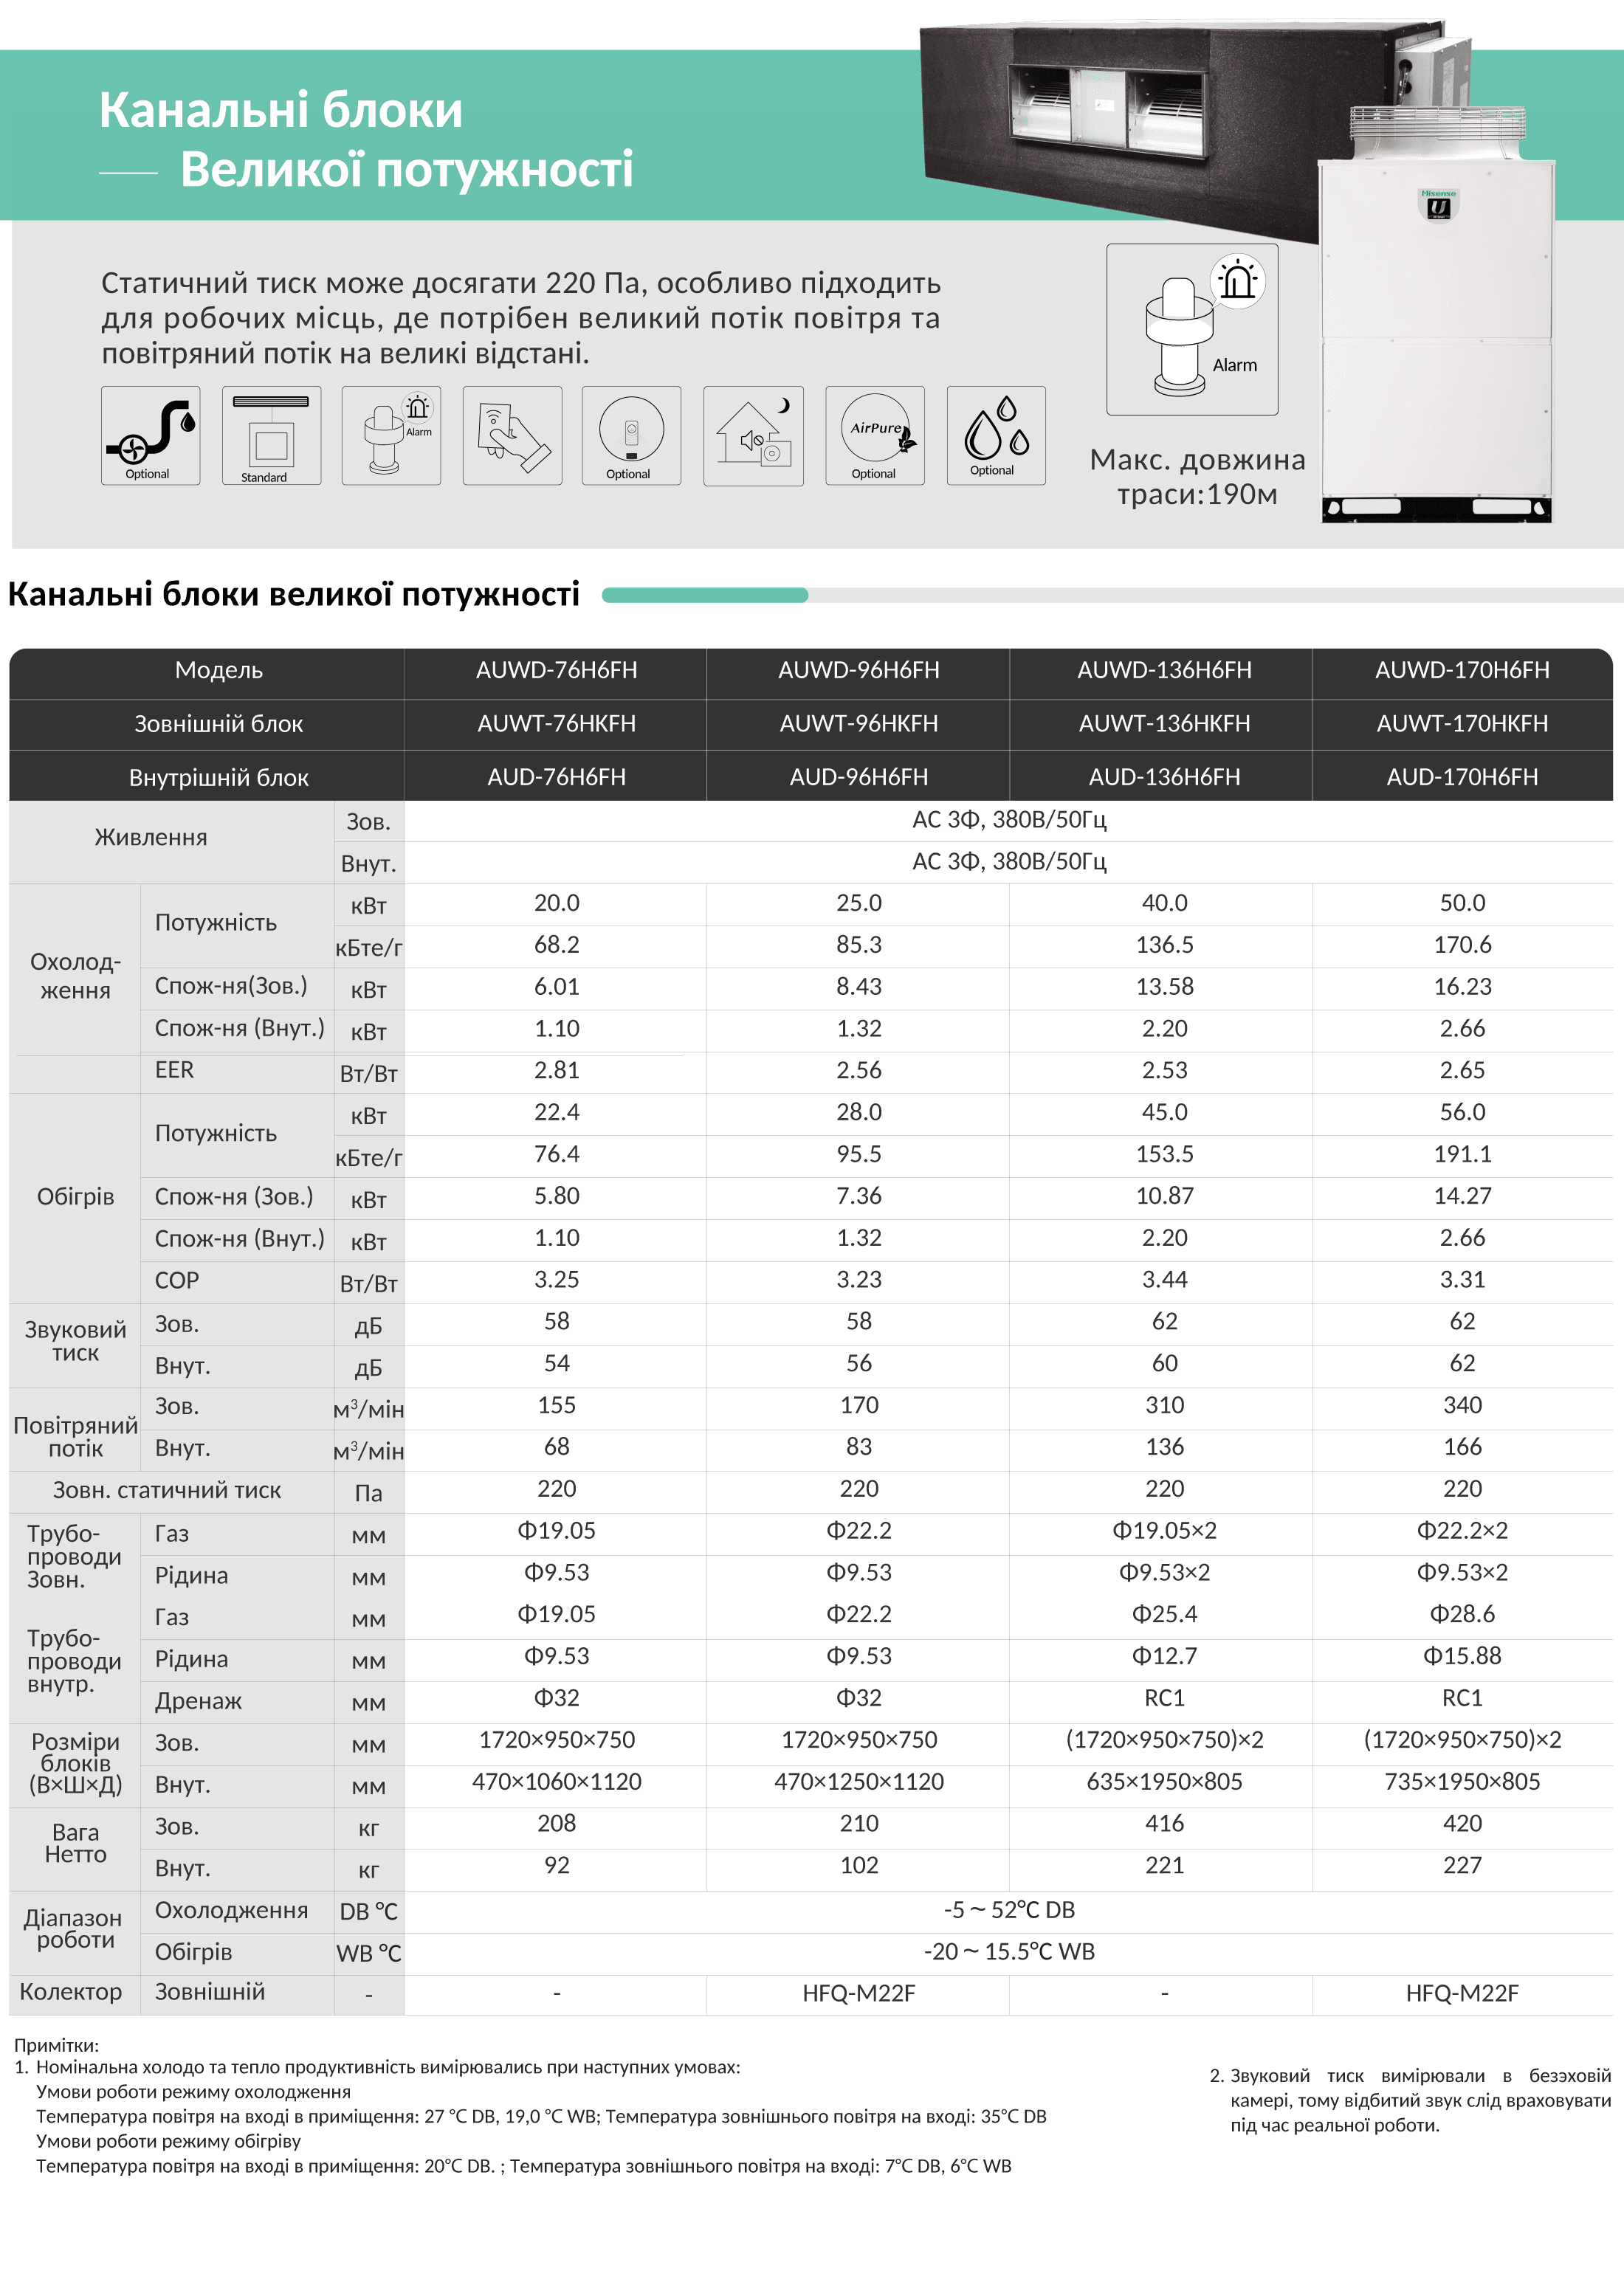Select the indoor weight value 227
This screenshot has width=1624, height=2282.
[1462, 1866]
